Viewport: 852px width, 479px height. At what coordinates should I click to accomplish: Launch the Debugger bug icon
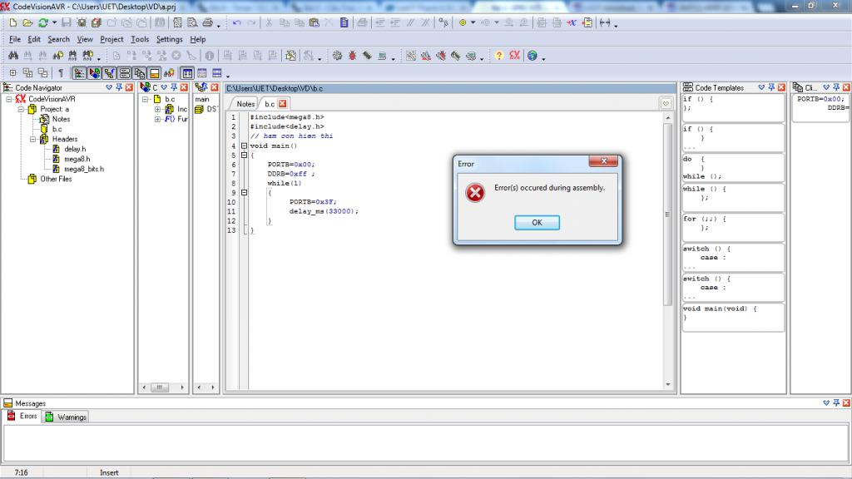pyautogui.click(x=352, y=56)
